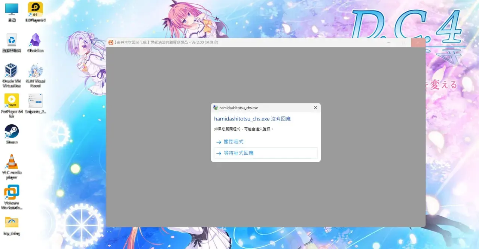The image size is (479, 249).
Task: Select the My_thing folder
Action: (12, 226)
